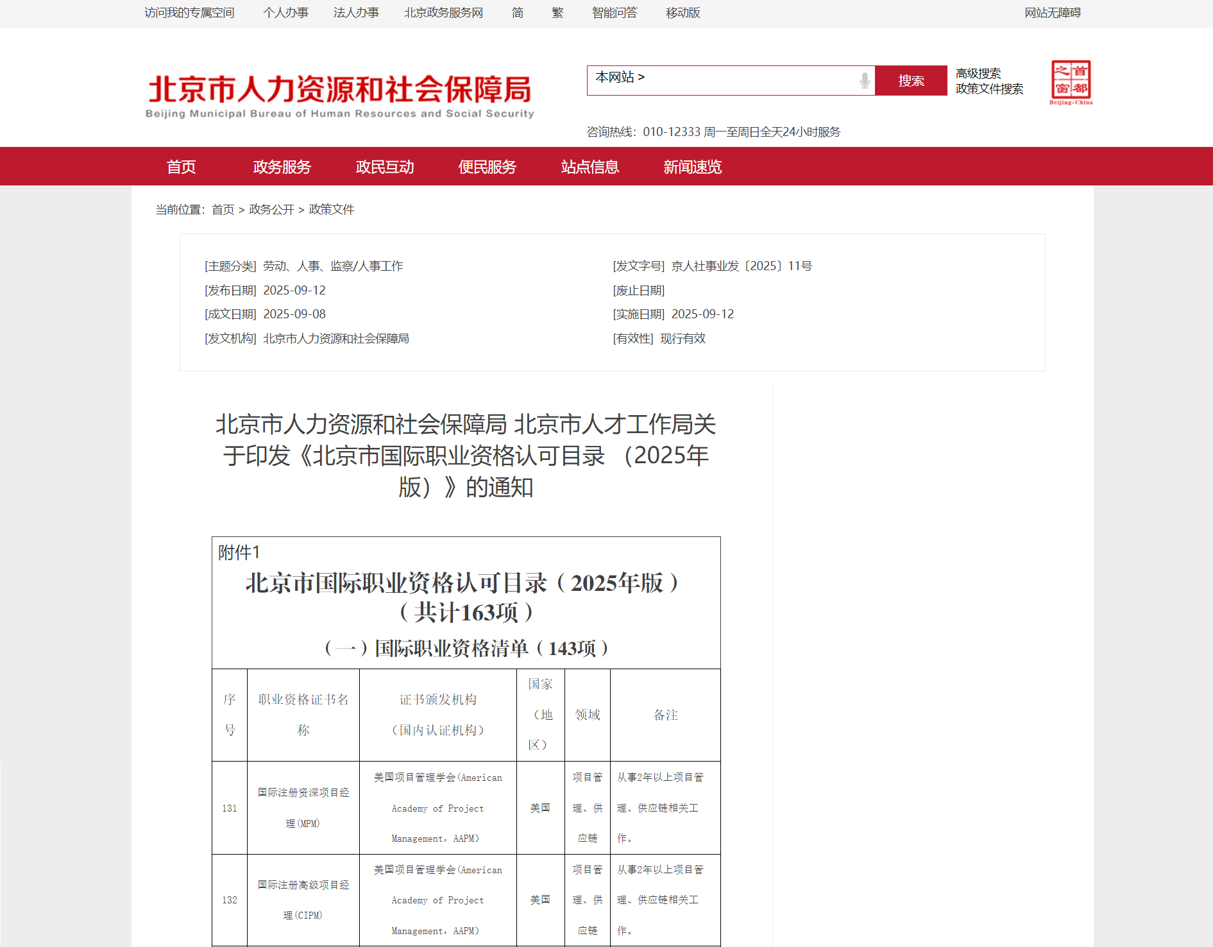Switch to traditional Chinese with 繁
The height and width of the screenshot is (947, 1213).
click(557, 13)
